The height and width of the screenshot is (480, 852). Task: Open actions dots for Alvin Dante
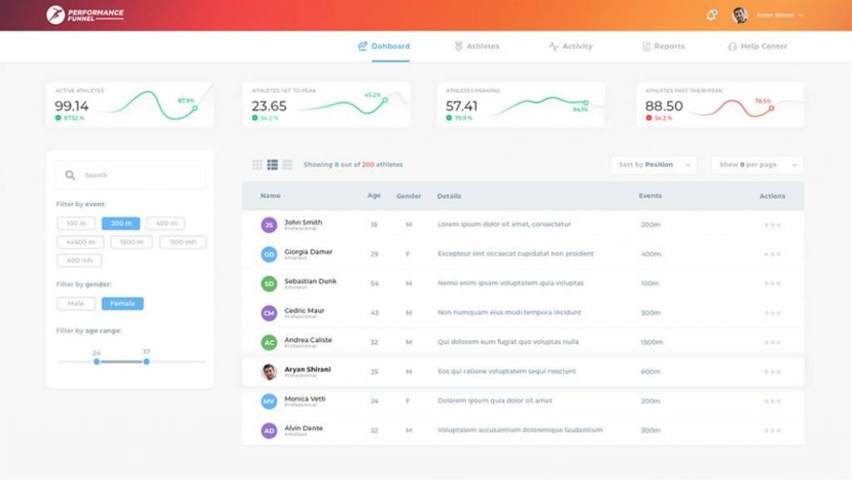(772, 431)
